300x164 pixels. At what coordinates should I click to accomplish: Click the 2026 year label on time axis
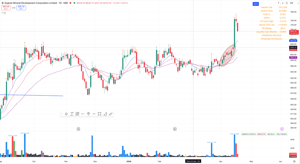[x=129, y=161]
